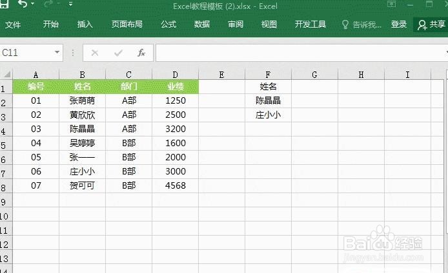Click the Redo arrow icon

coord(49,4)
